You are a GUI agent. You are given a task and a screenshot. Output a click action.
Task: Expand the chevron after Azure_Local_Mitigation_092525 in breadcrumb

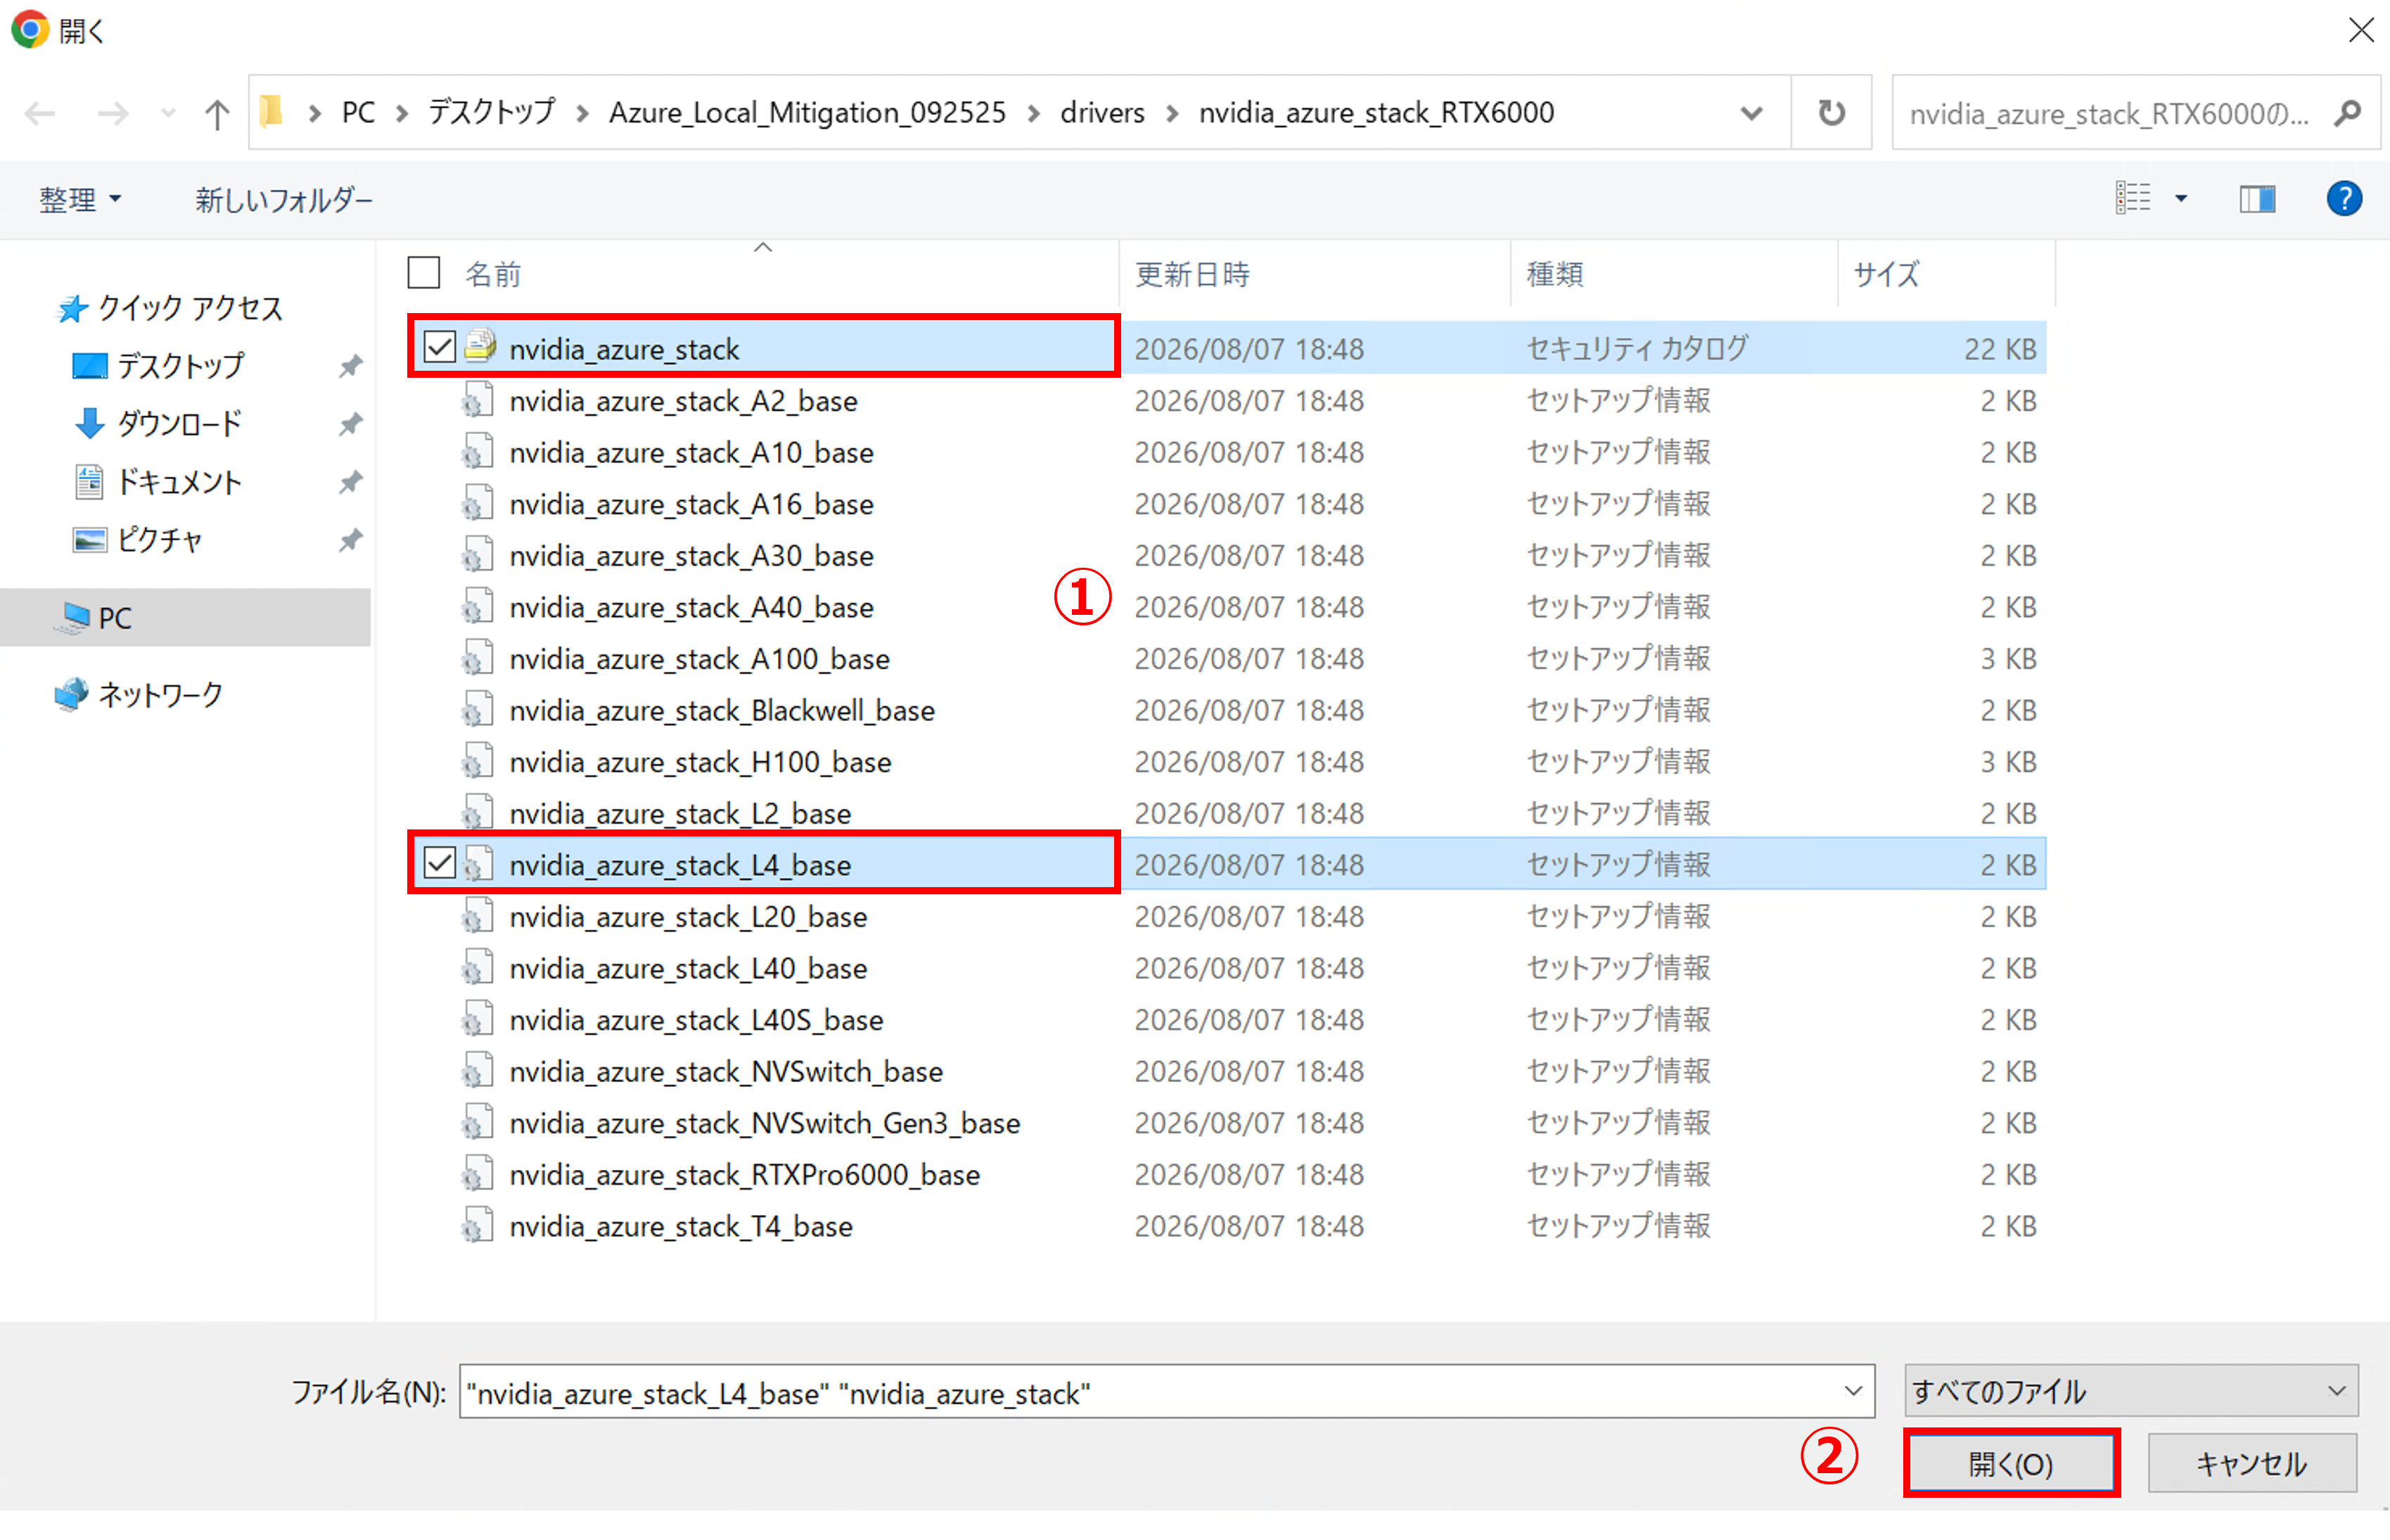pyautogui.click(x=1033, y=113)
